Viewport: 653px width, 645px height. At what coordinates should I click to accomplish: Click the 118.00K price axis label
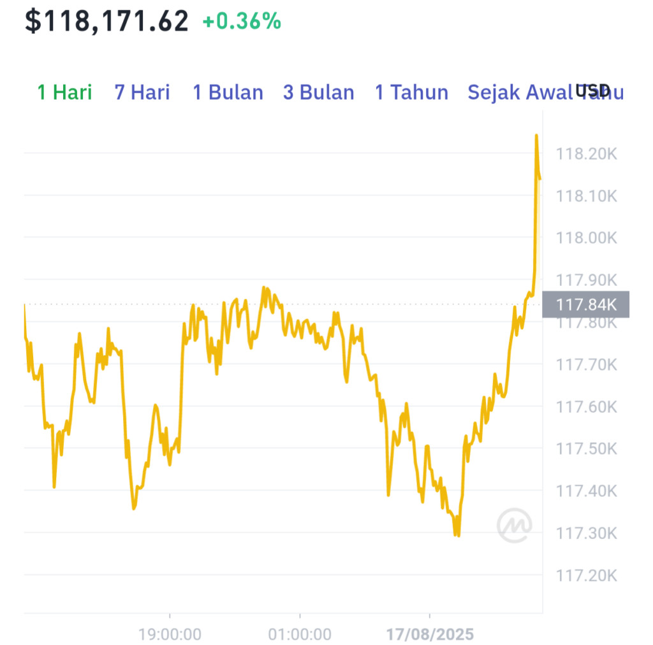tap(587, 238)
